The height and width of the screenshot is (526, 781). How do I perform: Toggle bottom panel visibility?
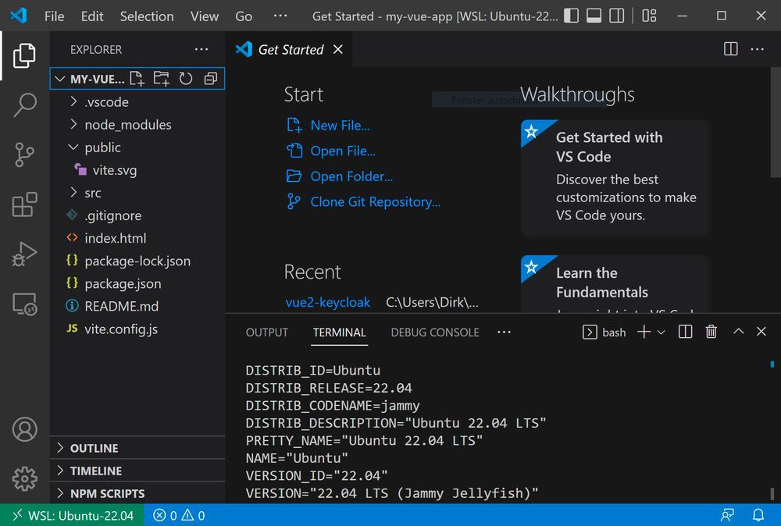(x=594, y=16)
